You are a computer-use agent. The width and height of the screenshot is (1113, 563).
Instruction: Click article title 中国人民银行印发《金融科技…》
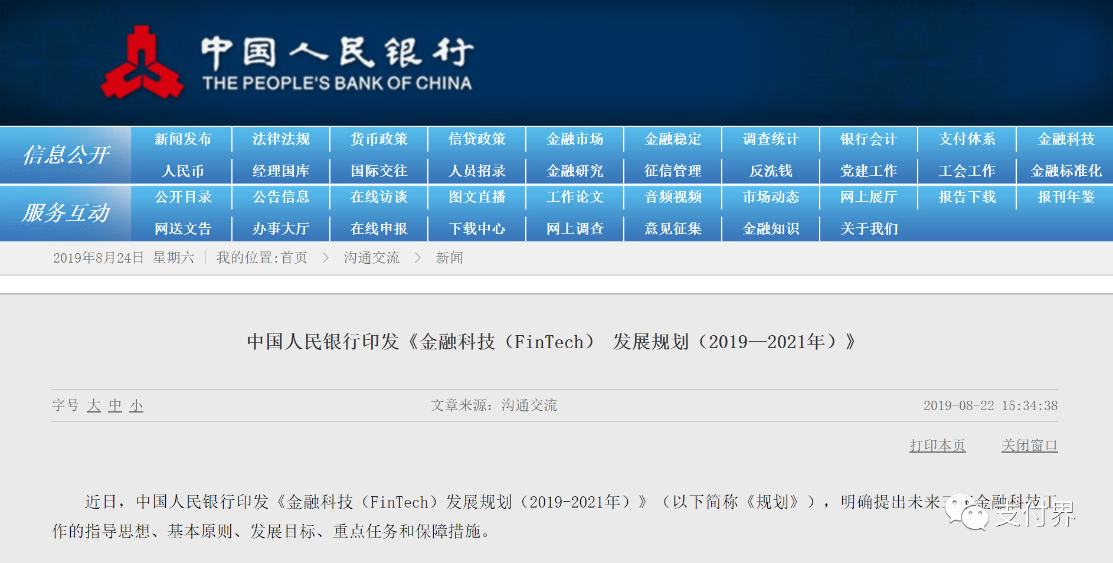pyautogui.click(x=551, y=342)
